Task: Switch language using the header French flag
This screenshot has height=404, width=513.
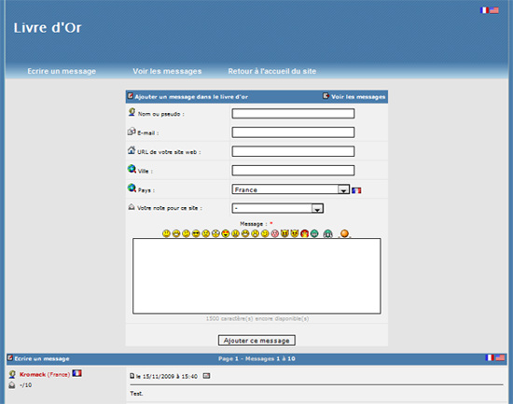Action: click(x=484, y=10)
